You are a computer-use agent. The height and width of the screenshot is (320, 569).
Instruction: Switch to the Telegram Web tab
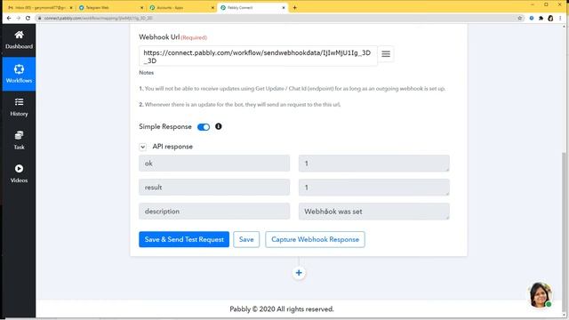point(110,7)
